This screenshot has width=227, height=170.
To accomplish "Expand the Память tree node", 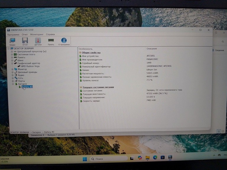I will pyautogui.click(x=12, y=57).
